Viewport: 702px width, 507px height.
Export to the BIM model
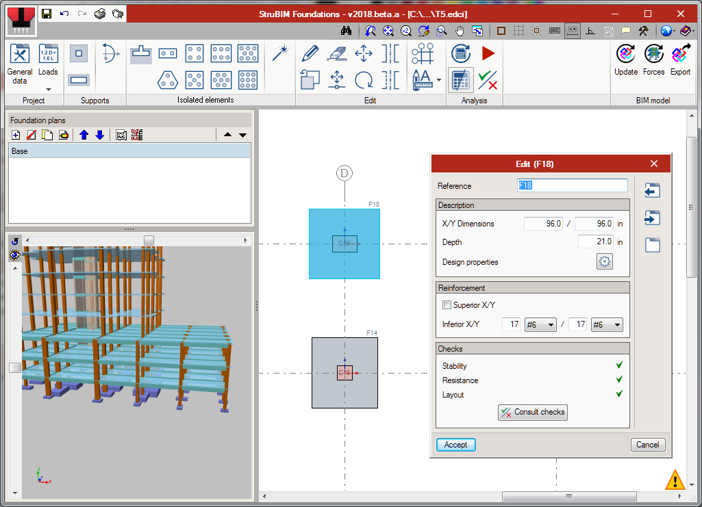(x=680, y=60)
